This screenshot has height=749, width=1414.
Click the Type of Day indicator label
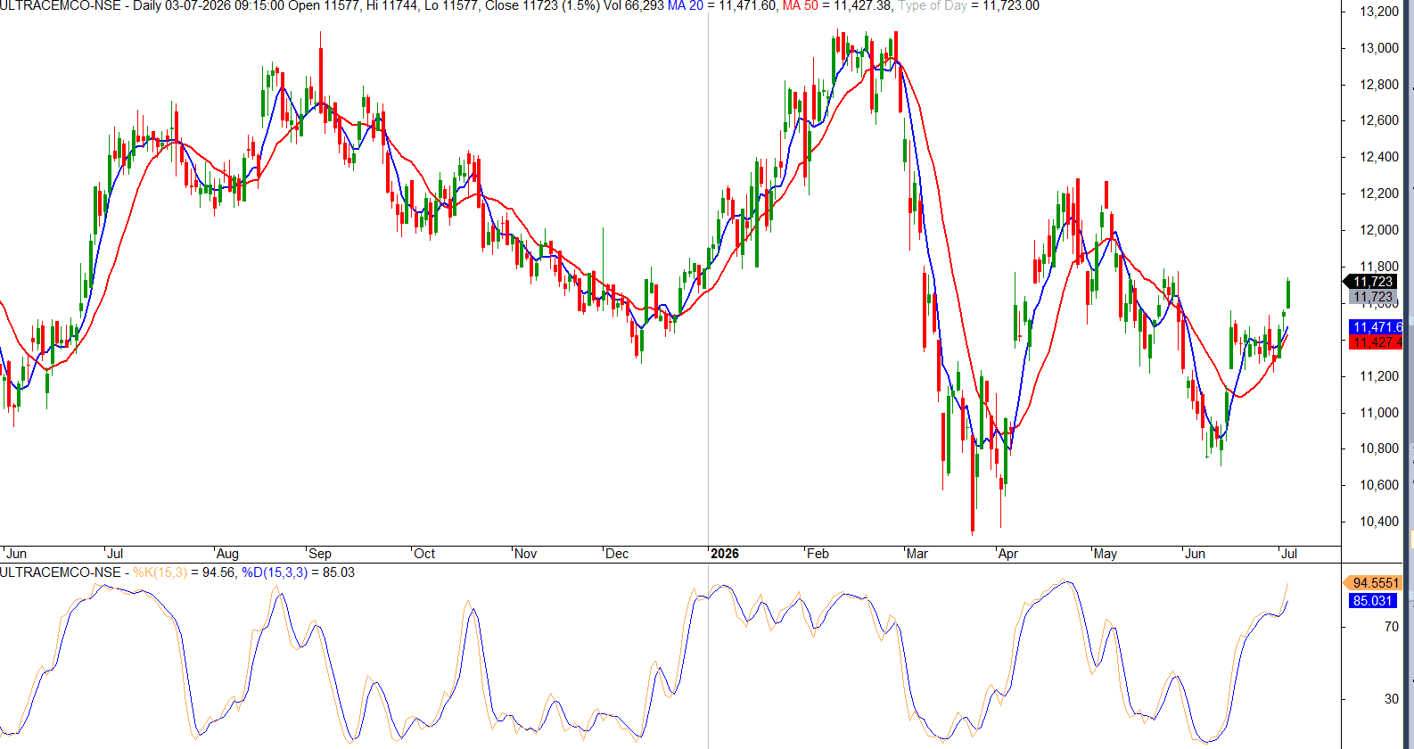932,5
